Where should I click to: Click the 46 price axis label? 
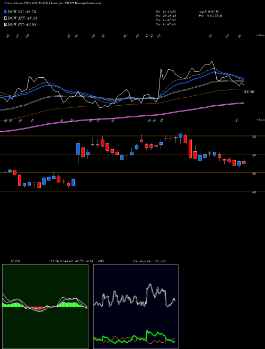(x=254, y=173)
